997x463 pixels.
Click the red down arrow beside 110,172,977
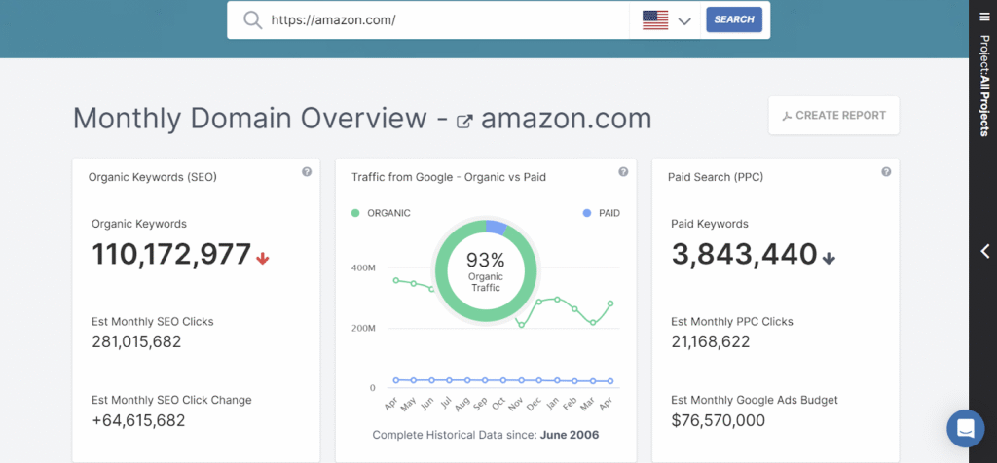click(263, 258)
